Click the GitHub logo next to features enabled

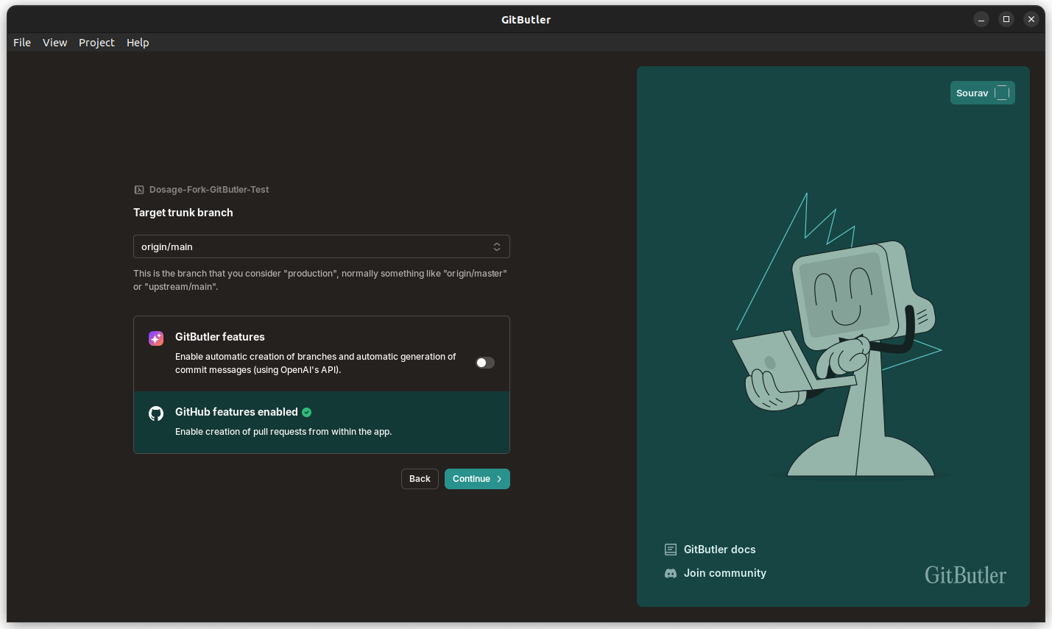tap(156, 413)
